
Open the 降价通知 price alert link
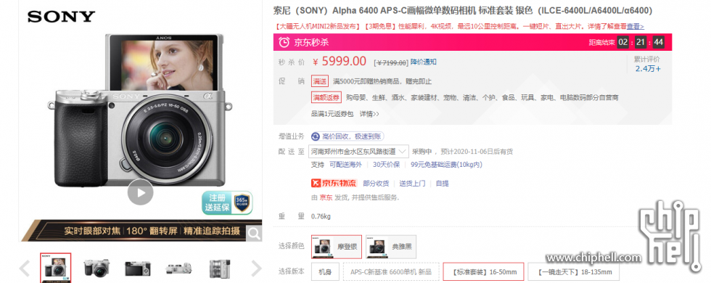click(x=424, y=62)
